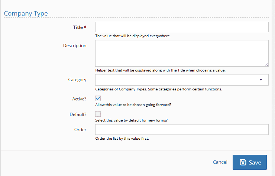The width and height of the screenshot is (275, 176).
Task: Focus the Title input field
Action: [182, 27]
